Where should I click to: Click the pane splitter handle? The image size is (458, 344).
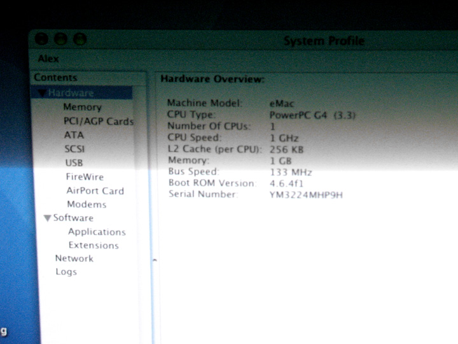coord(155,260)
